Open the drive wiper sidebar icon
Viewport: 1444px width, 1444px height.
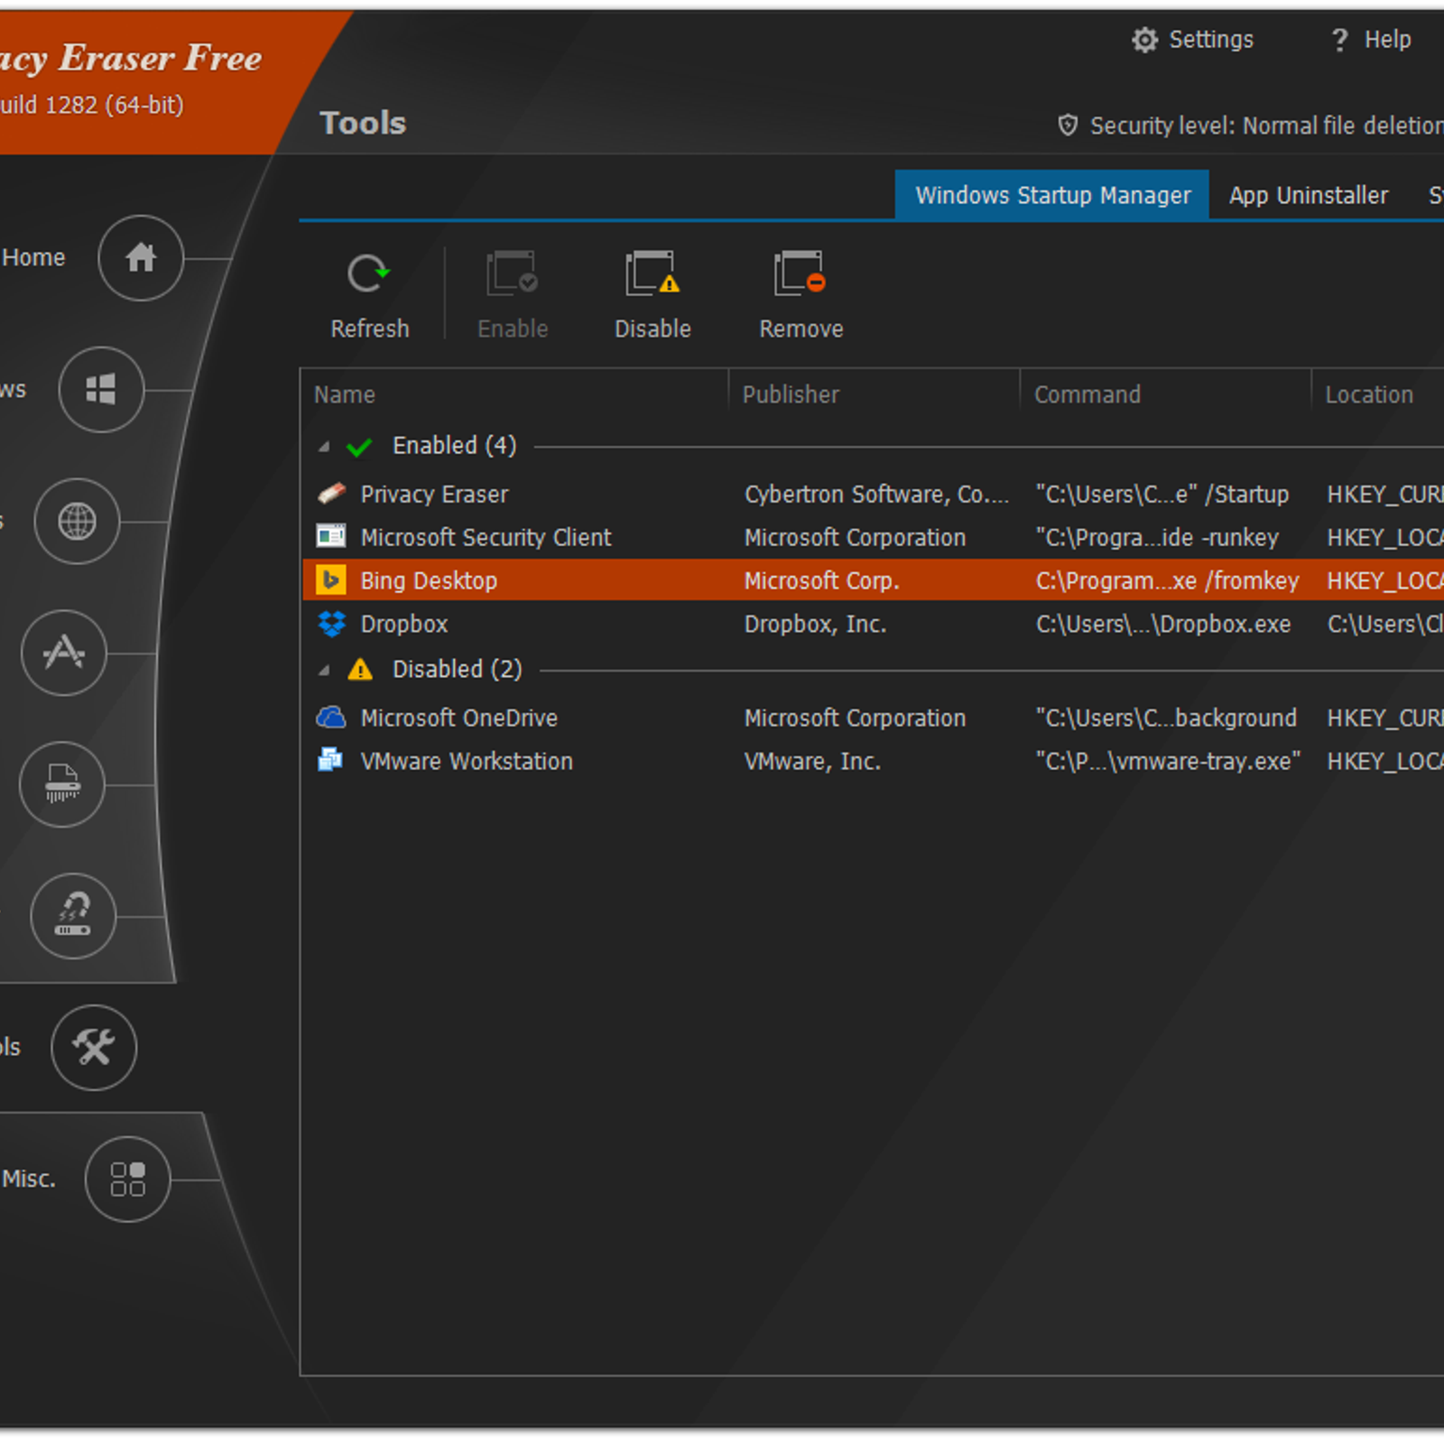tap(73, 916)
